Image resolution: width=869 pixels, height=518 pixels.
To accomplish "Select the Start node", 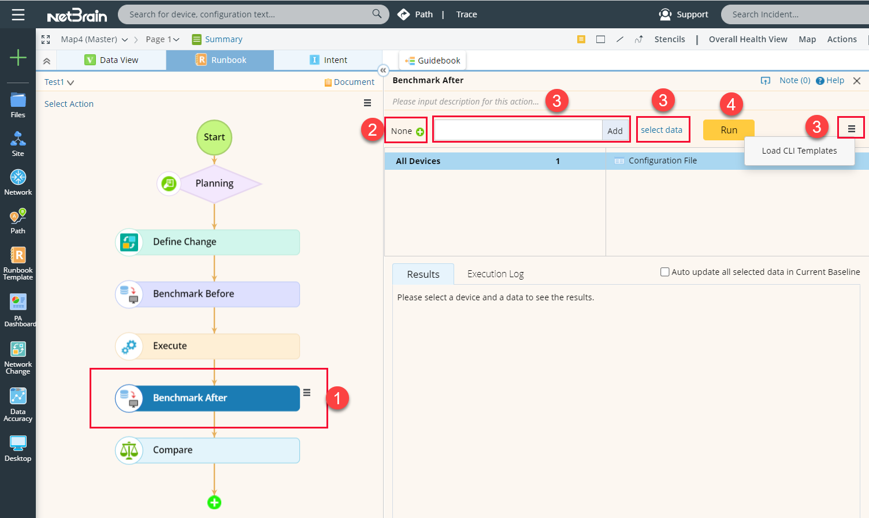I will pos(214,137).
